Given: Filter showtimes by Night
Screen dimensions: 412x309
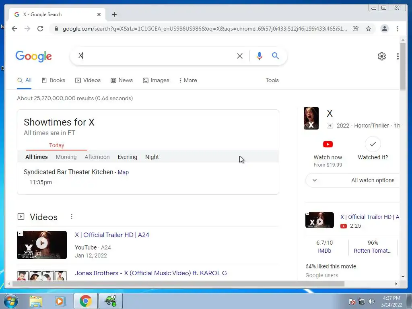Looking at the screenshot, I should (152, 157).
